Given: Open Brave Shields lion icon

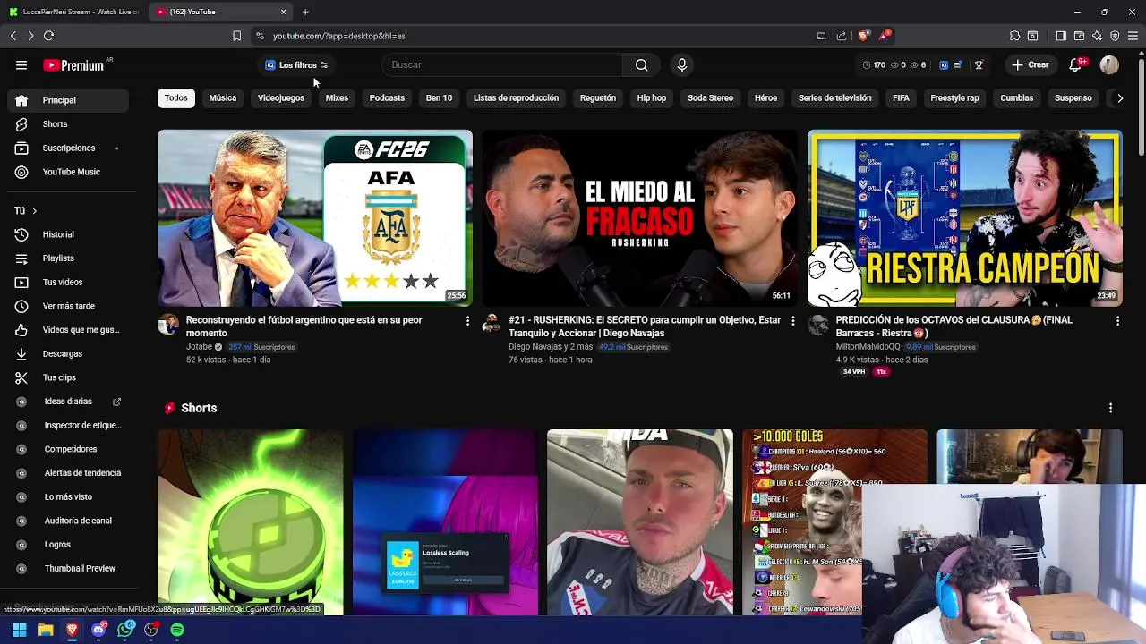Looking at the screenshot, I should tap(863, 36).
